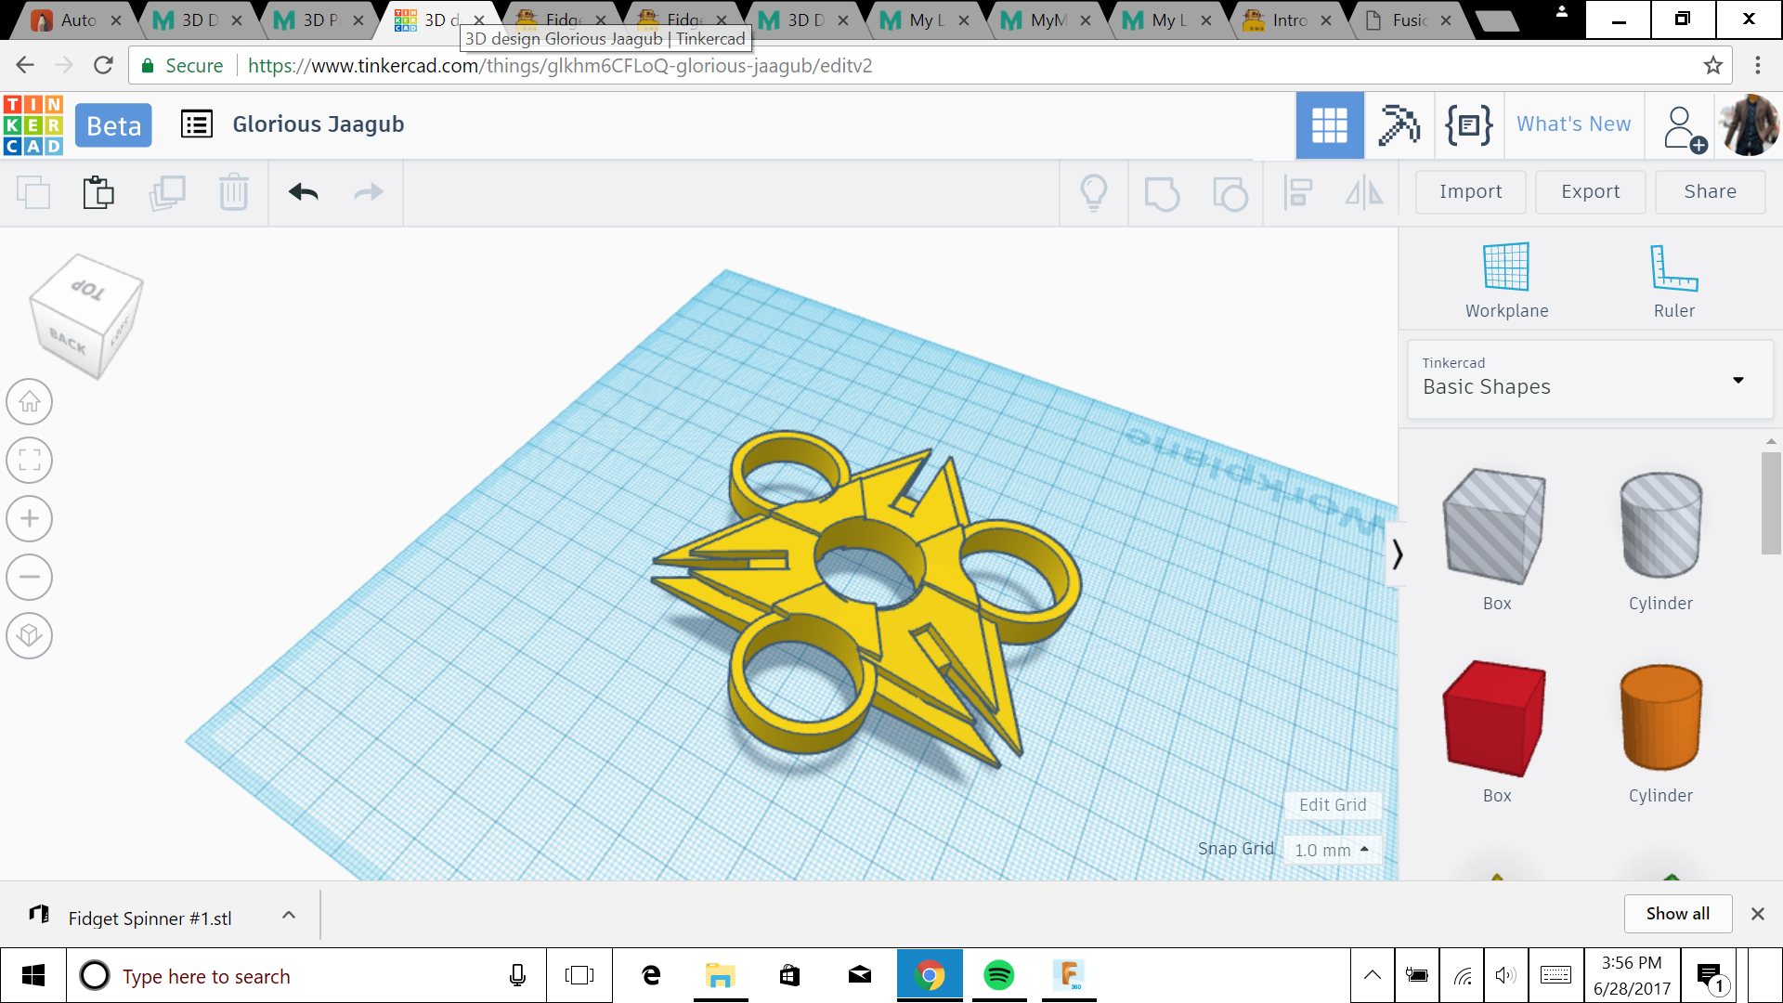Select the Align tool
1783x1003 pixels.
(1297, 192)
